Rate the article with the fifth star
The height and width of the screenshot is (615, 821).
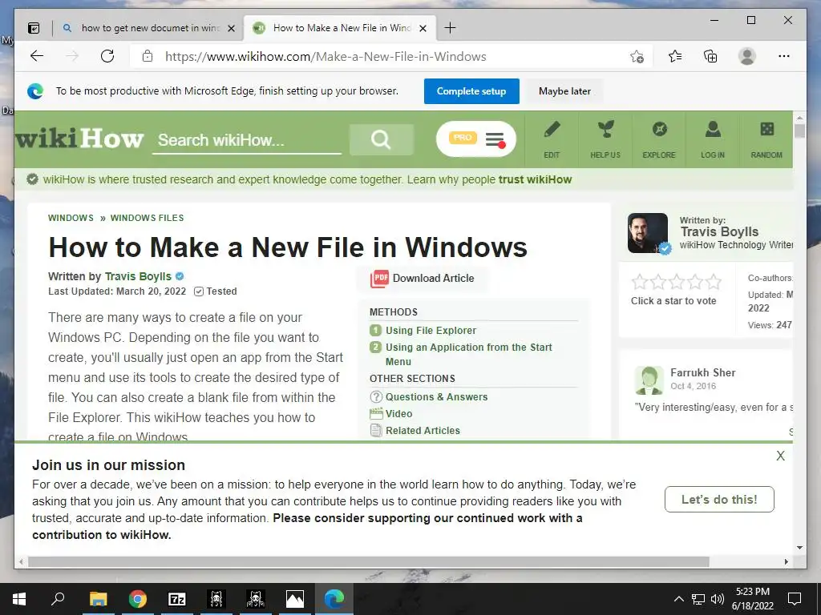coord(714,282)
